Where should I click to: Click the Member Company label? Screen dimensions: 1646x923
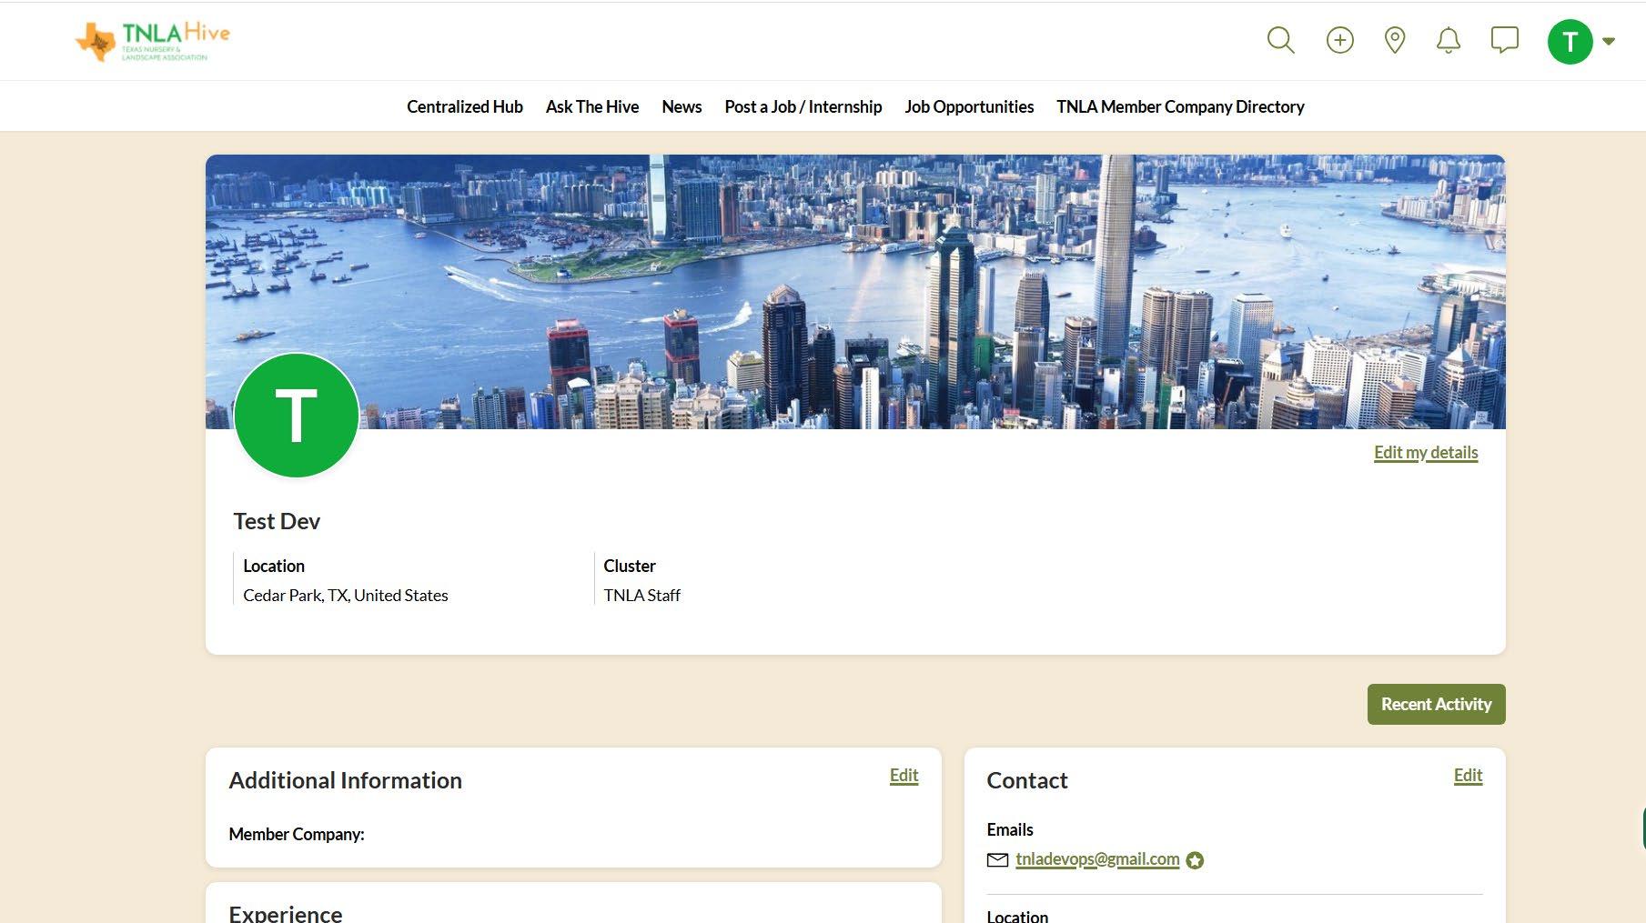[297, 834]
